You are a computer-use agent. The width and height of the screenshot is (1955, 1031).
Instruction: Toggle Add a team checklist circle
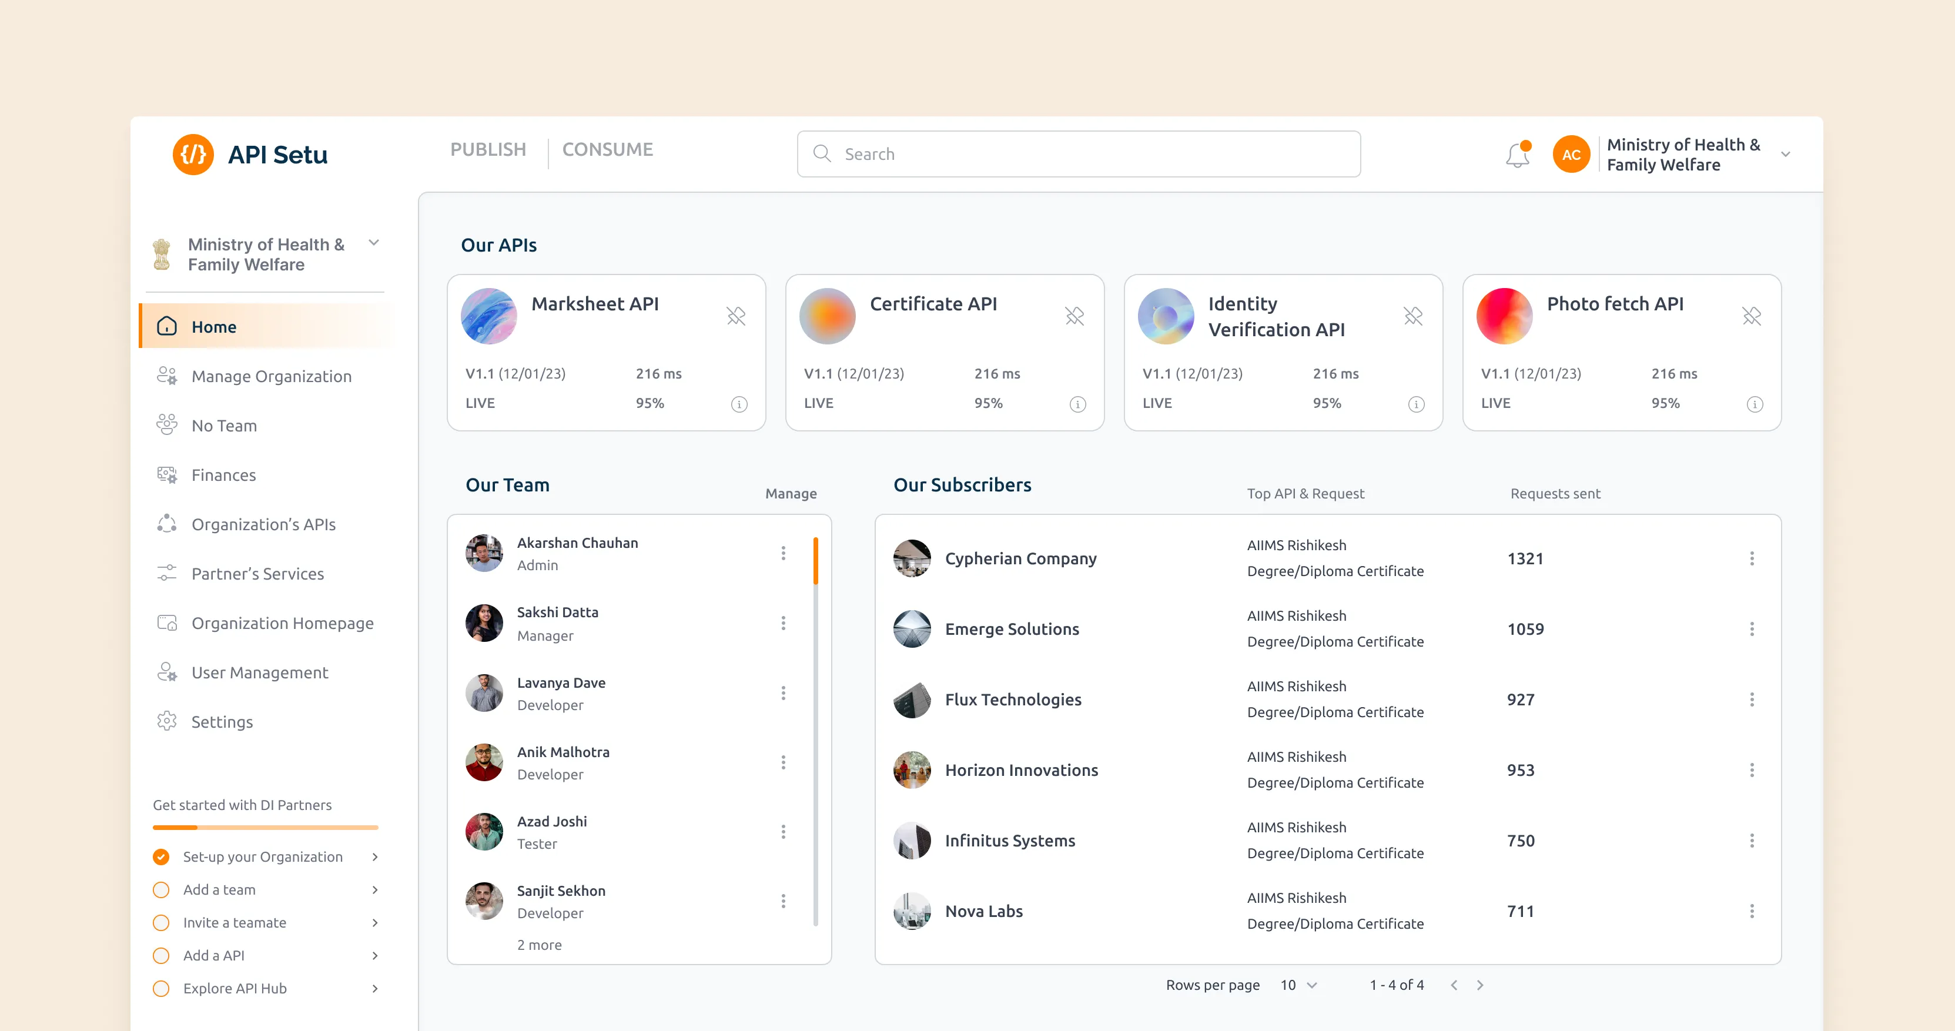[x=161, y=890]
